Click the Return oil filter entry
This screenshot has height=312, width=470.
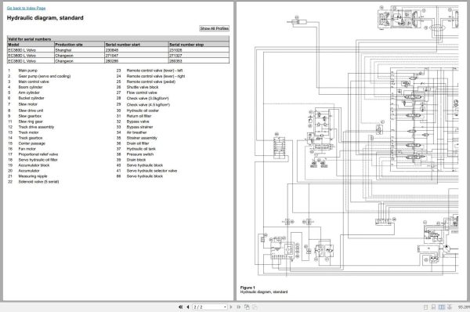click(x=139, y=116)
